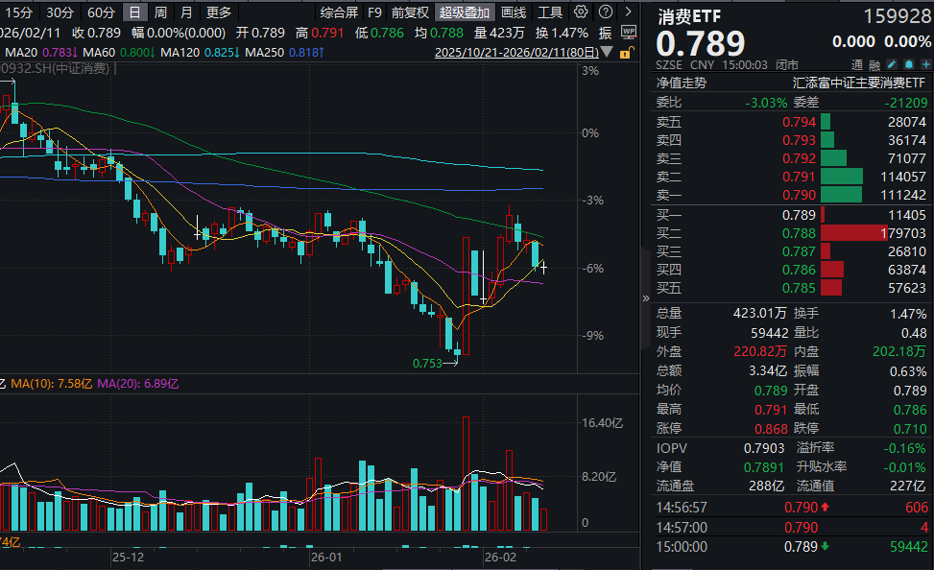Open the 更多 periods dropdown
The image size is (934, 570).
[219, 12]
